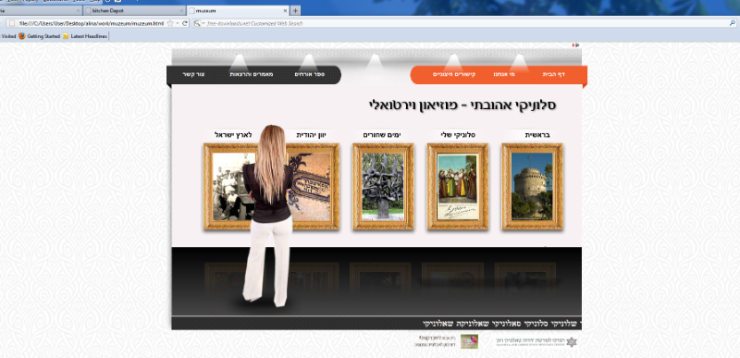The image size is (740, 358).
Task: Select the סלוניקי שלי framed picture
Action: pos(458,186)
